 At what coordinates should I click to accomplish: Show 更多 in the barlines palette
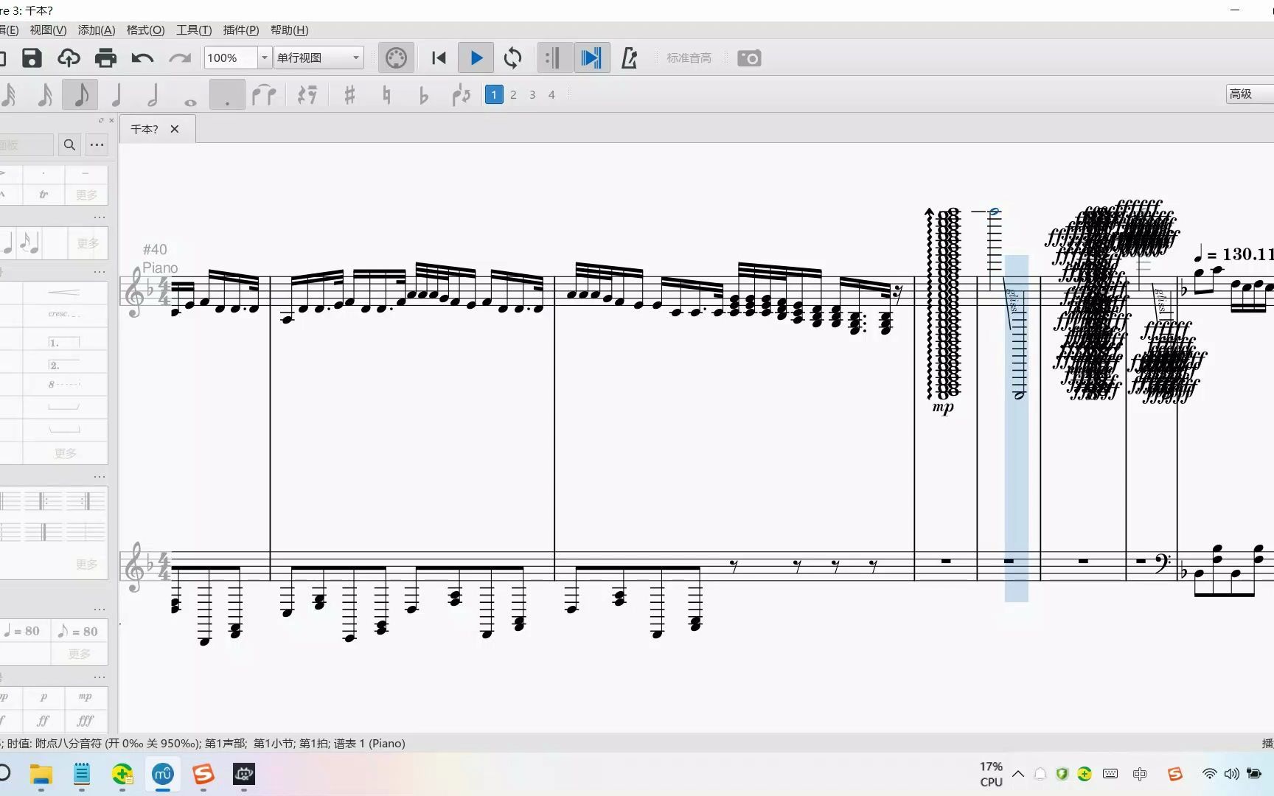coord(86,565)
